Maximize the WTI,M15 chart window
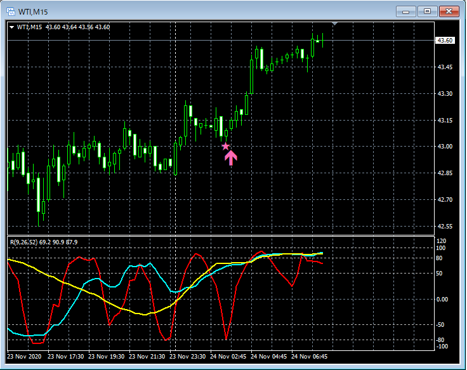Viewport: 467px width, 370px height. coord(427,11)
